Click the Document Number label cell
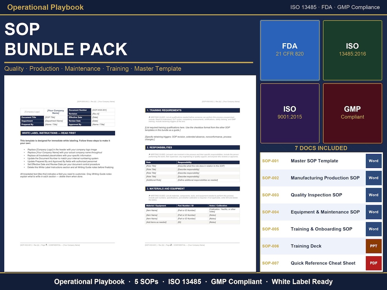 [x=79, y=110]
